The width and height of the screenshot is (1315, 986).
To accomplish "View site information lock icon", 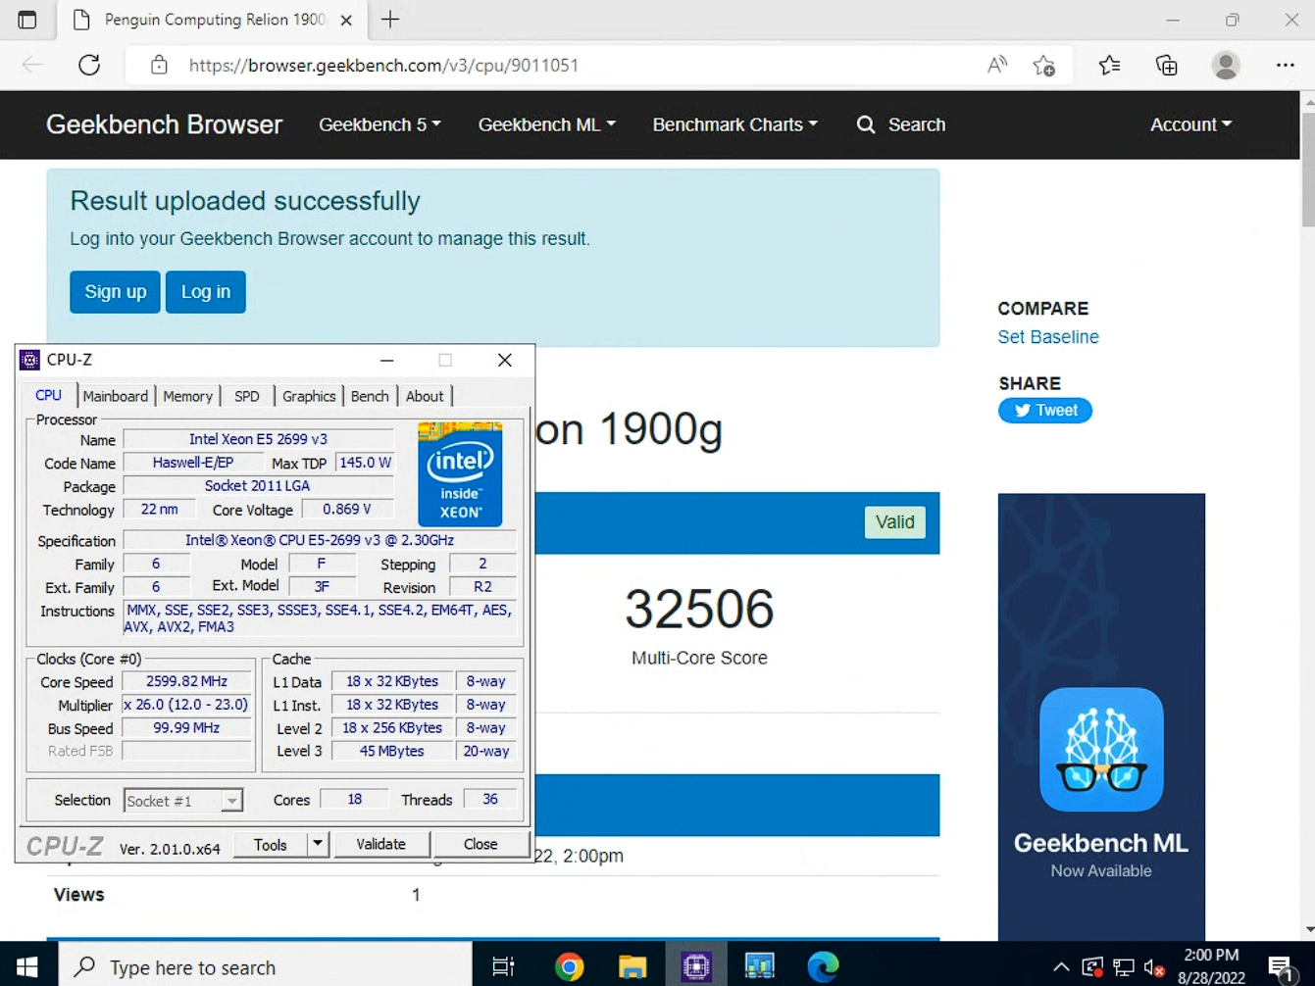I will (x=159, y=66).
